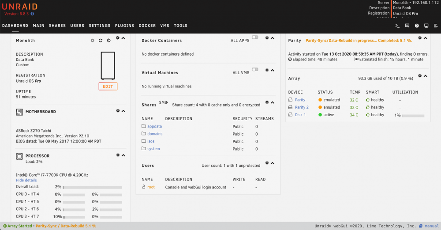Open settings gear for Shares section
The width and height of the screenshot is (441, 230).
point(267,102)
